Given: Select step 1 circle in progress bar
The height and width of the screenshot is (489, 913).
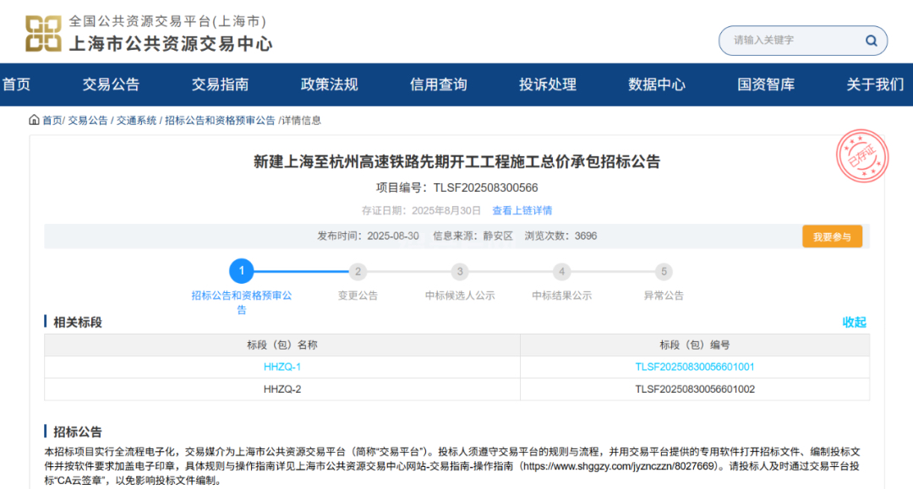Looking at the screenshot, I should (x=242, y=271).
